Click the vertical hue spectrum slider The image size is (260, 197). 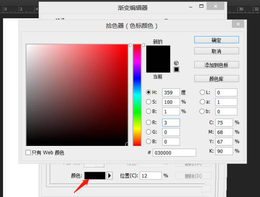[x=137, y=95]
